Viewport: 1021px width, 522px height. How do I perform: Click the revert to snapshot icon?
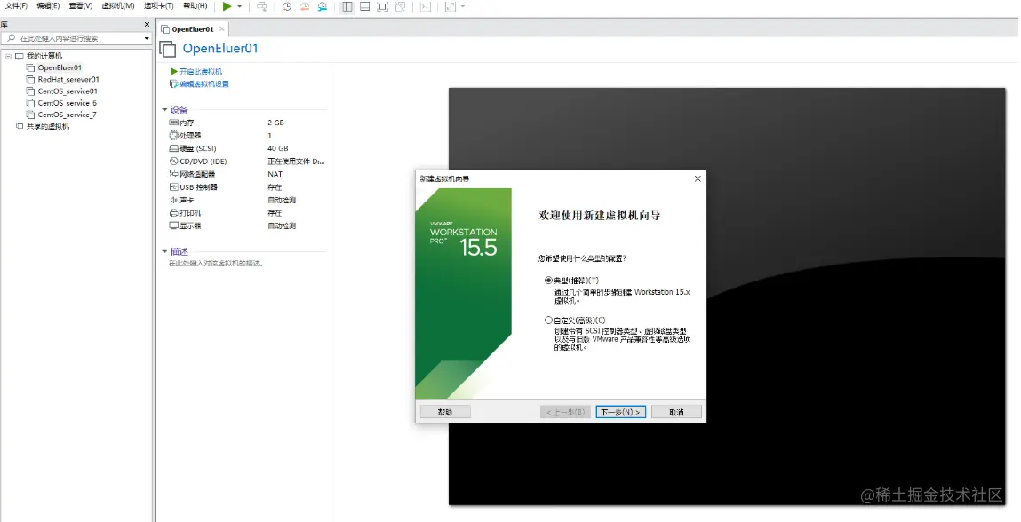tap(305, 6)
